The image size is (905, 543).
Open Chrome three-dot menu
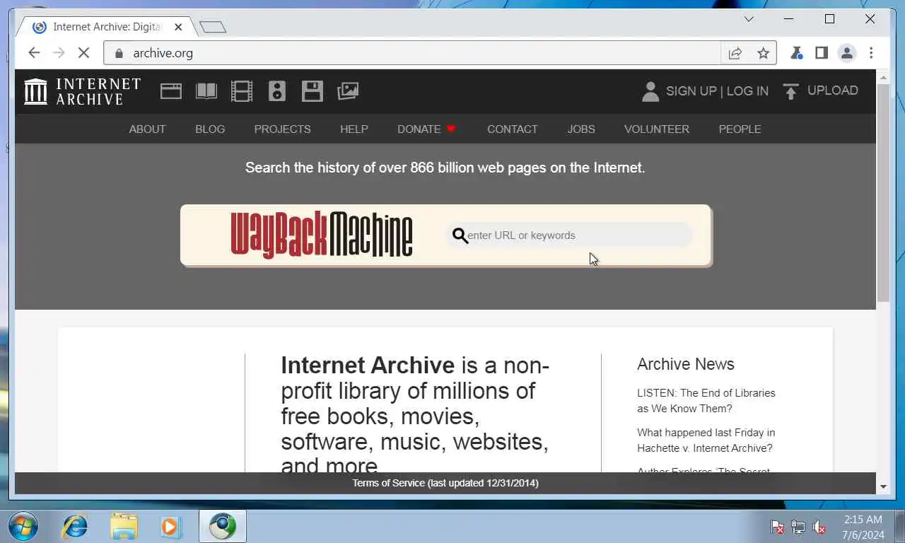(871, 53)
